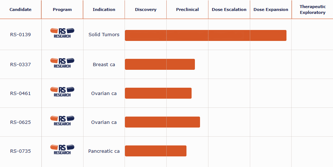Select the Dose Escalation header
The height and width of the screenshot is (167, 333).
(x=229, y=10)
